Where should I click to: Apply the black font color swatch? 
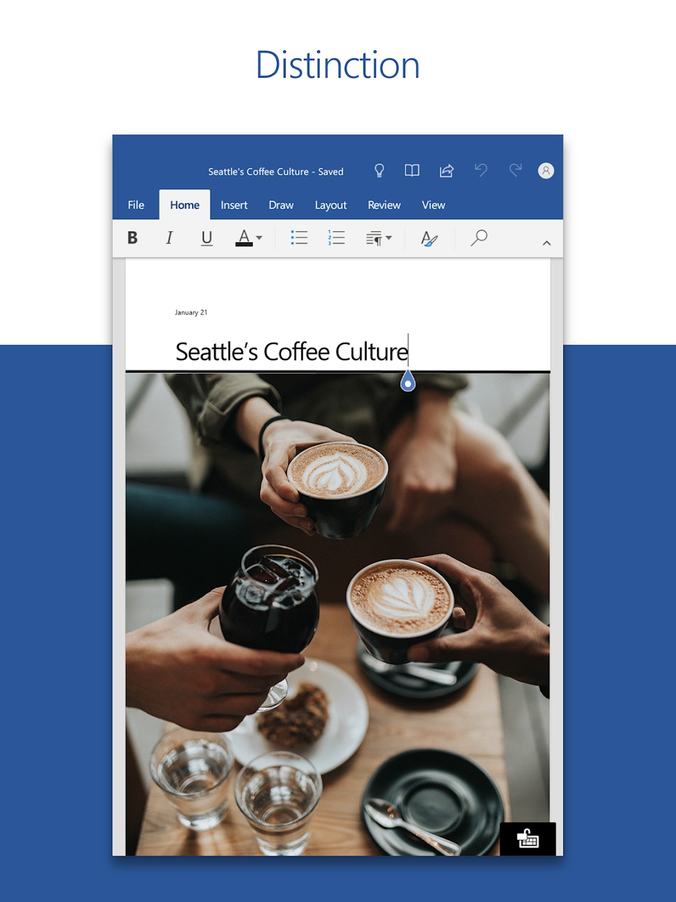(244, 238)
